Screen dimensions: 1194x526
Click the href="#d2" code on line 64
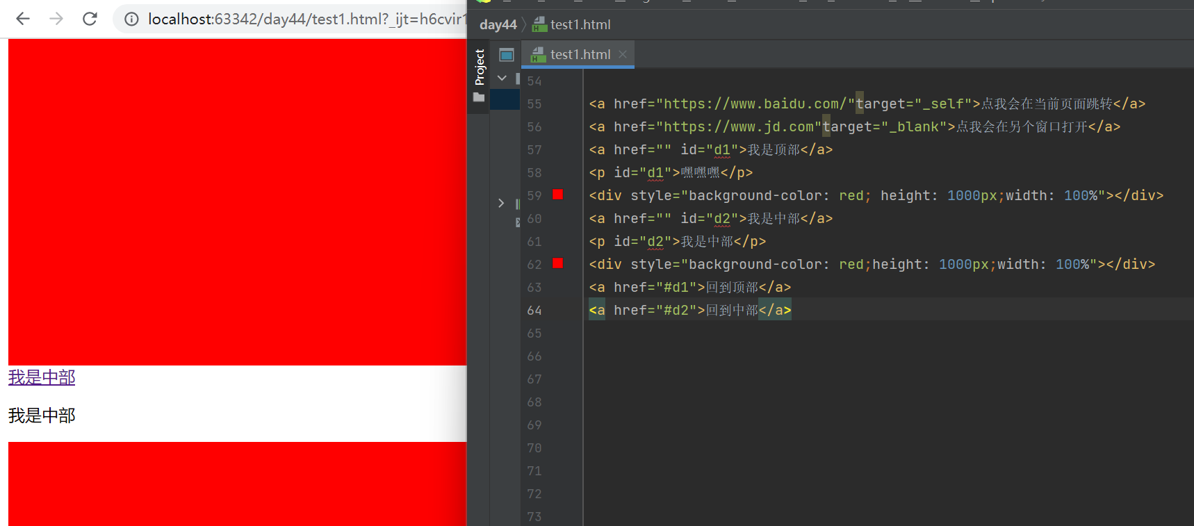[690, 311]
